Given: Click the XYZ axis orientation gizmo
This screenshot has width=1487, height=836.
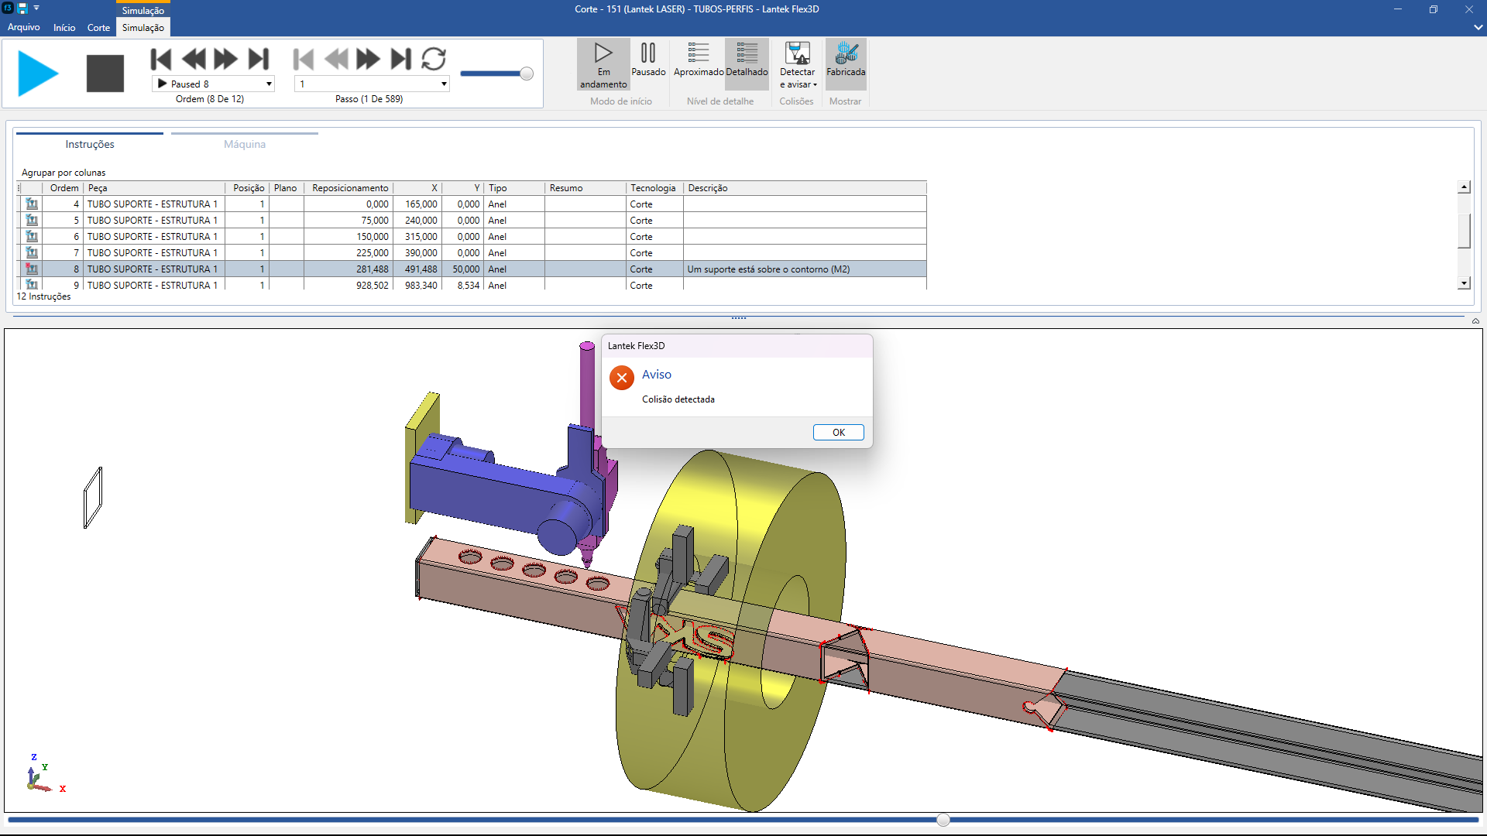Looking at the screenshot, I should point(43,774).
